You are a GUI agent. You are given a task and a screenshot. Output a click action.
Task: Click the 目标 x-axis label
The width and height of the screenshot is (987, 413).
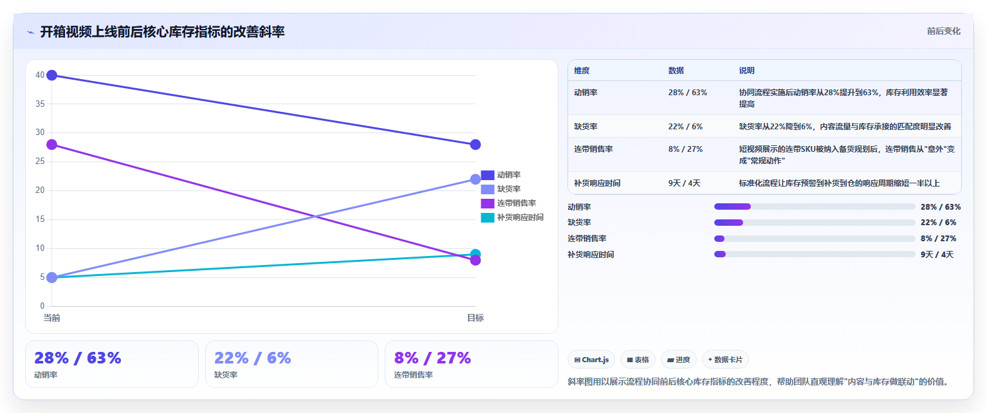click(x=475, y=318)
